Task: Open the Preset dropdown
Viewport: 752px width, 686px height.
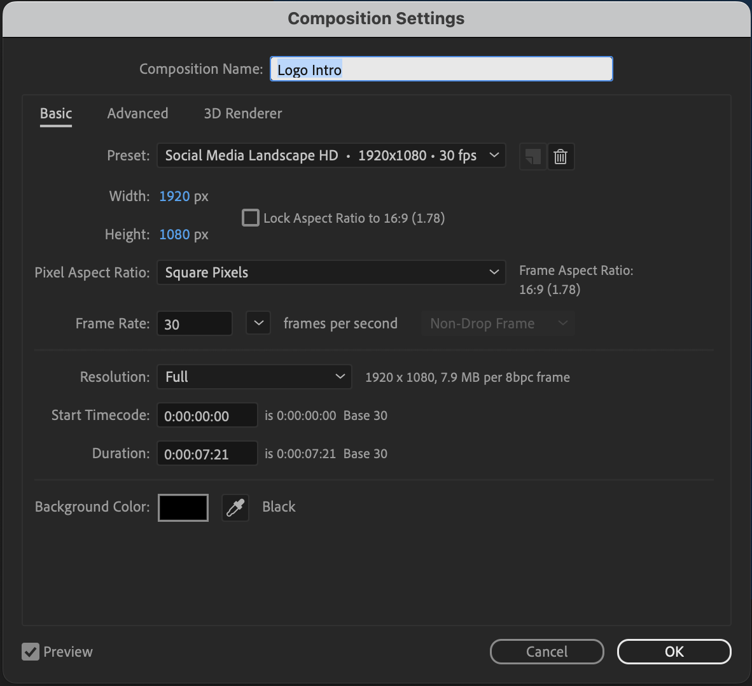Action: click(331, 156)
